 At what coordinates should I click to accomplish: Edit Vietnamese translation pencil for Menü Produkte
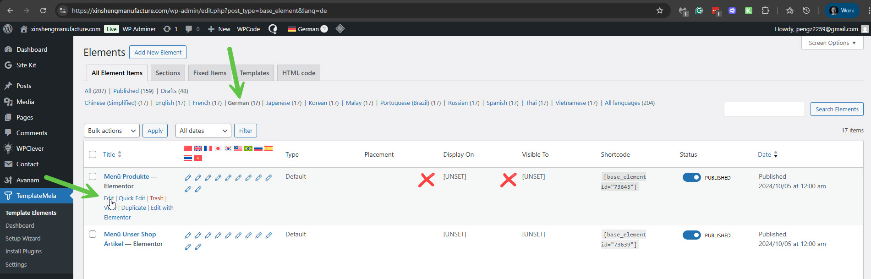198,189
